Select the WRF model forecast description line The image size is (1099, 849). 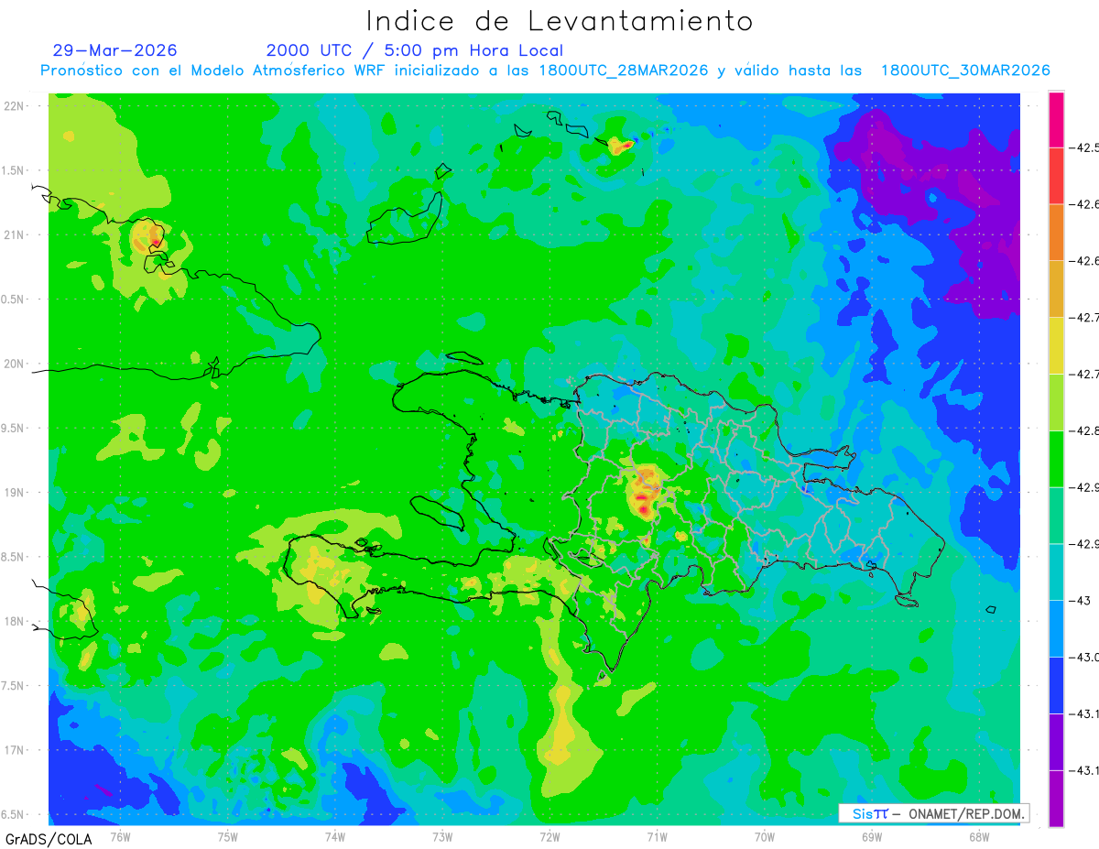[x=546, y=71]
